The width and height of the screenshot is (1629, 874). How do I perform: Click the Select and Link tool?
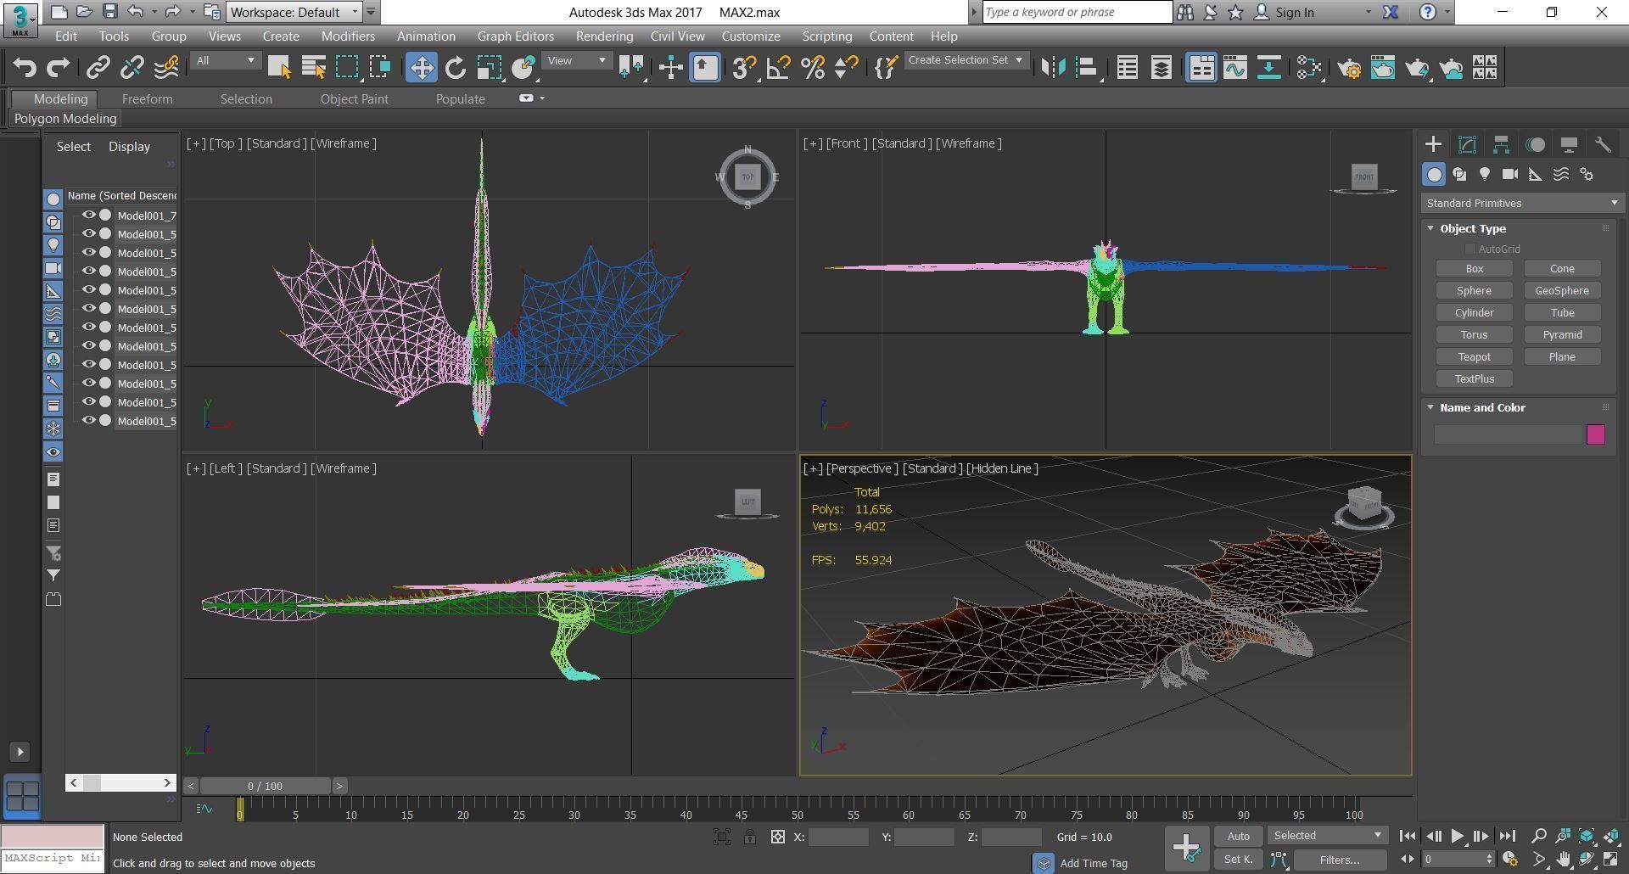click(x=98, y=68)
